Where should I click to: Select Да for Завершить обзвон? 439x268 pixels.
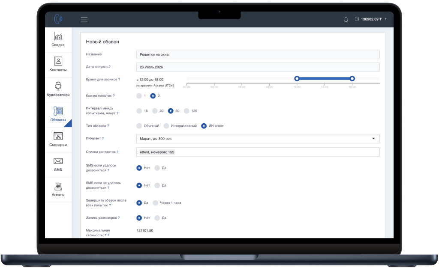(x=139, y=203)
